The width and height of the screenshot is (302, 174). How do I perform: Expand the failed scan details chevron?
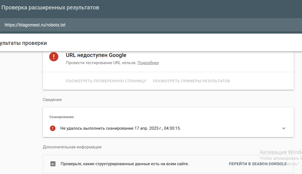click(284, 128)
